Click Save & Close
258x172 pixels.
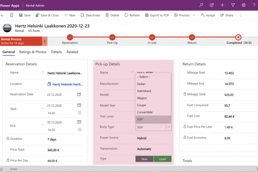[47, 15]
